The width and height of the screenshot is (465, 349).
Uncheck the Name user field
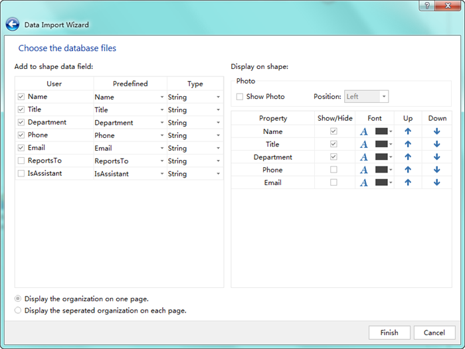tap(21, 97)
